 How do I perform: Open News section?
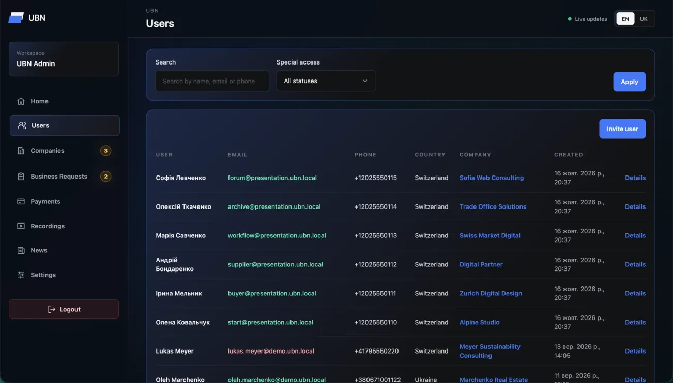click(65, 250)
